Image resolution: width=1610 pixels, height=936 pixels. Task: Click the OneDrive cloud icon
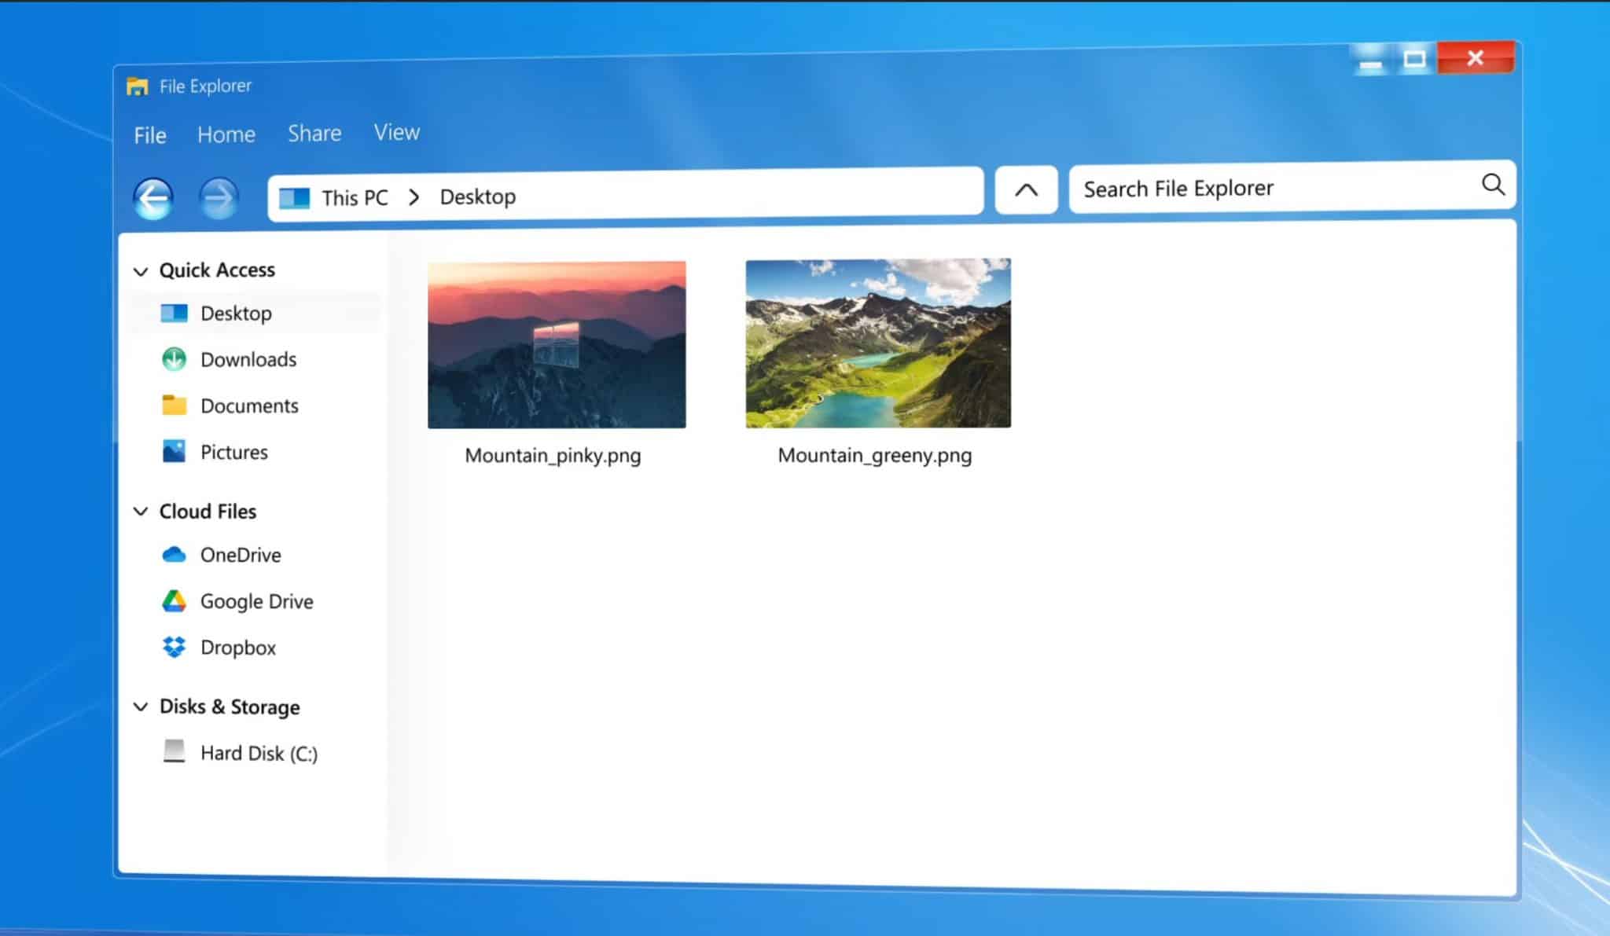click(174, 554)
